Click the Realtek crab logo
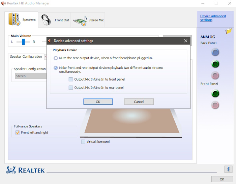The height and width of the screenshot is (184, 236). [x=11, y=170]
